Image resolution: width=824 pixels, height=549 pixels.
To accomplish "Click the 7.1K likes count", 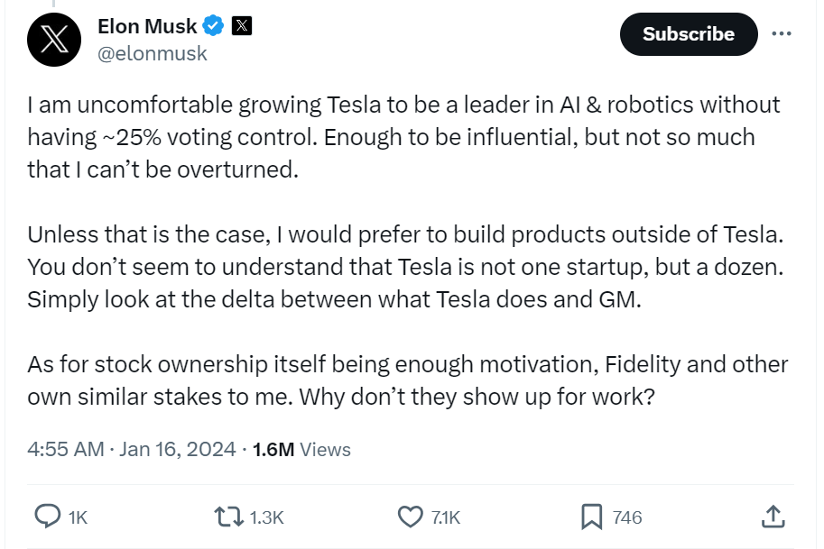I will 446,517.
